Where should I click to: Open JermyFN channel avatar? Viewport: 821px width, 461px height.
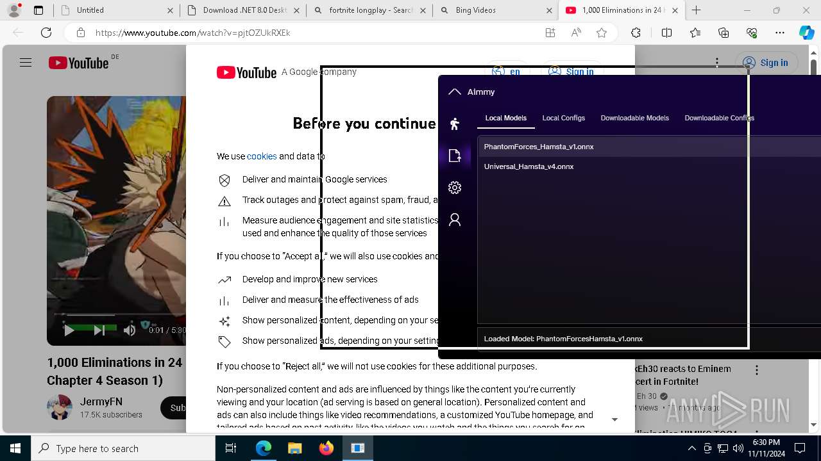pyautogui.click(x=60, y=407)
